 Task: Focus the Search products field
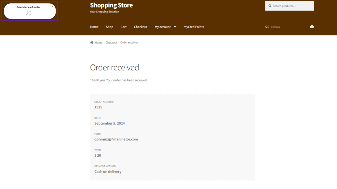coord(291,6)
